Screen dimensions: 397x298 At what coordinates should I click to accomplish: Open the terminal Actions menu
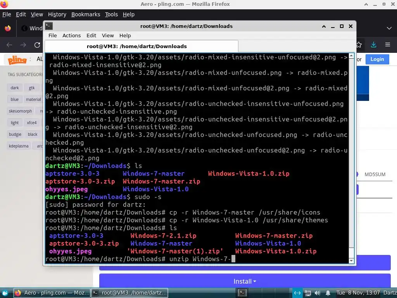tap(71, 35)
